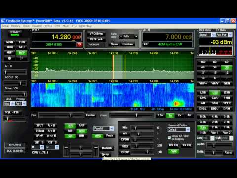The width and height of the screenshot is (237, 178).
Task: Open the Setup menu
Action: point(5,26)
